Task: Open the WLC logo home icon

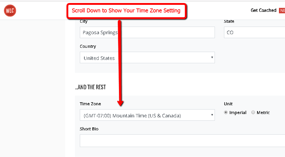Action: (x=10, y=11)
